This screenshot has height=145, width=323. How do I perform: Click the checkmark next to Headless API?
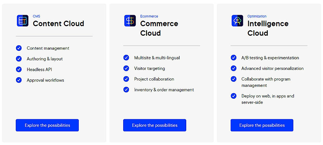tap(19, 69)
